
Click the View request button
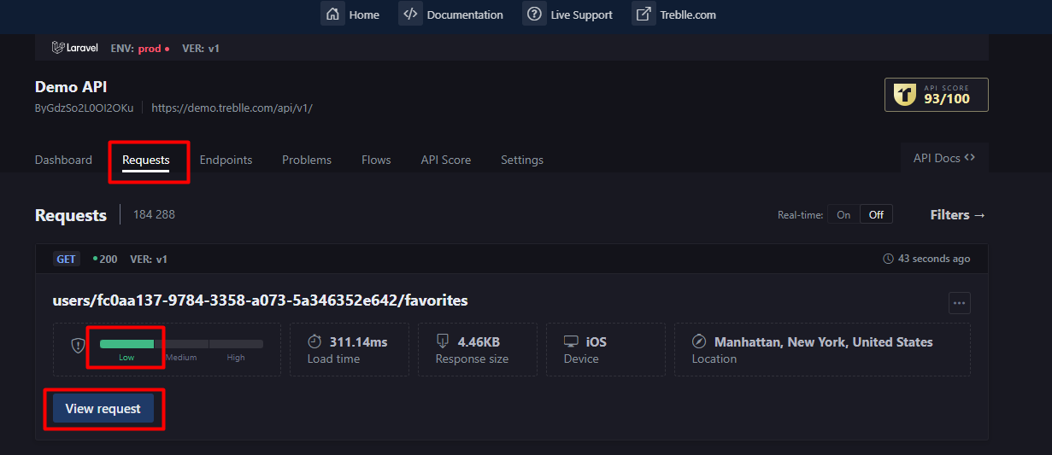pos(103,409)
